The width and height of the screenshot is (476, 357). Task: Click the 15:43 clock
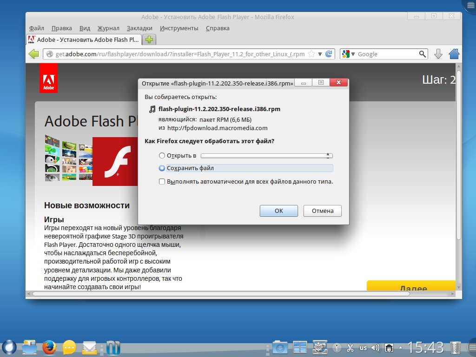426,347
